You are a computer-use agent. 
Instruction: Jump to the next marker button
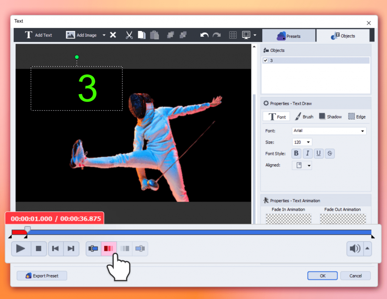point(71,249)
